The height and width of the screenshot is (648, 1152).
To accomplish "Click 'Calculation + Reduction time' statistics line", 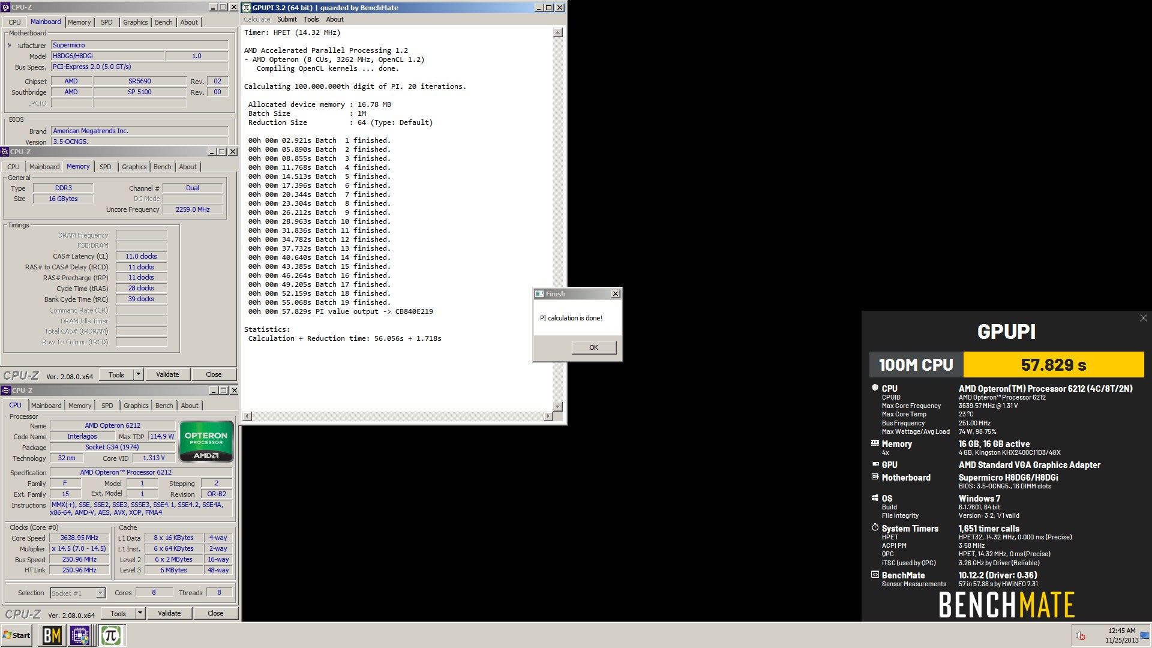I will point(344,338).
